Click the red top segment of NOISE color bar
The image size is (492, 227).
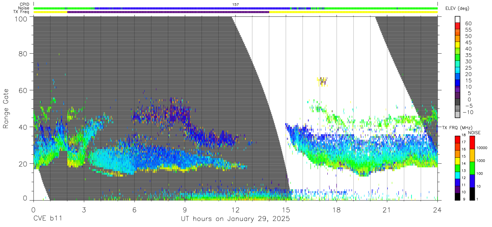472,143
